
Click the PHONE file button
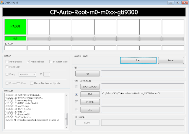(x=90, y=102)
